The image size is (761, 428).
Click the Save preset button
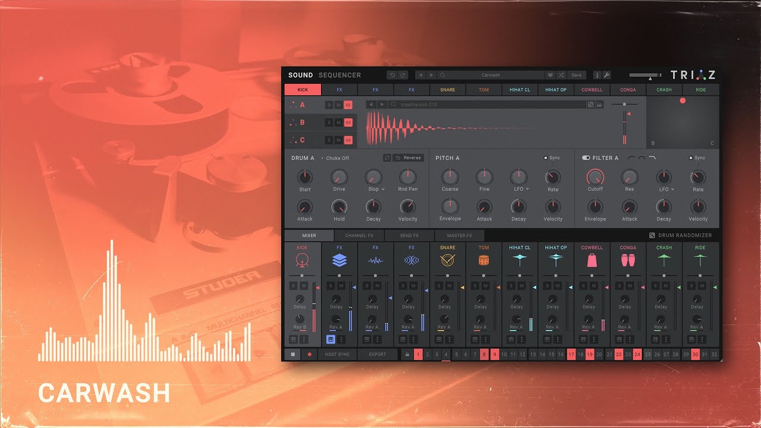[576, 75]
